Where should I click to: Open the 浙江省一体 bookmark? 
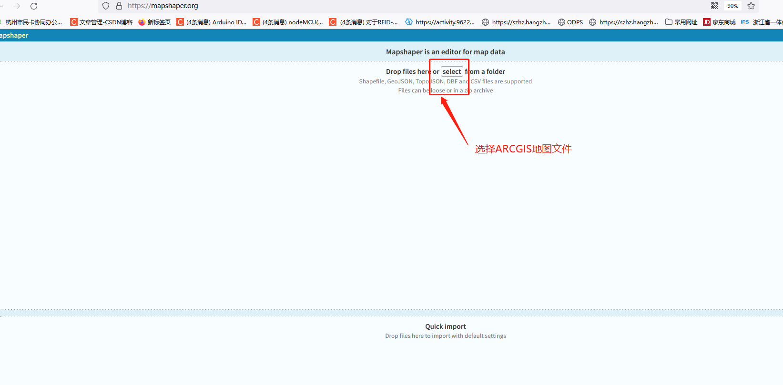point(762,22)
